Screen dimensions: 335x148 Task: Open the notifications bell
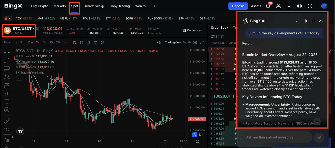point(268,6)
